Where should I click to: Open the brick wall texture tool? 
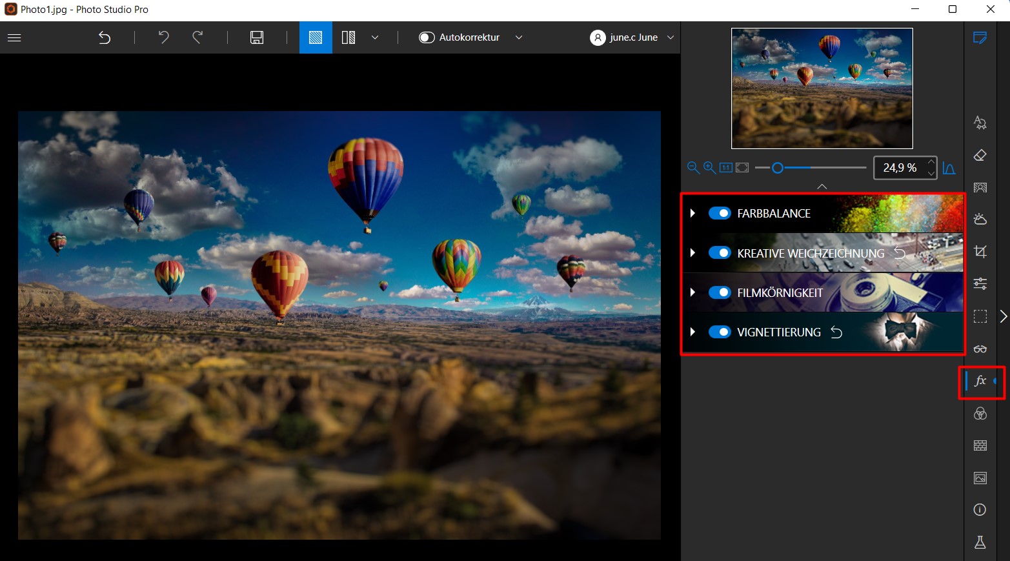tap(980, 445)
